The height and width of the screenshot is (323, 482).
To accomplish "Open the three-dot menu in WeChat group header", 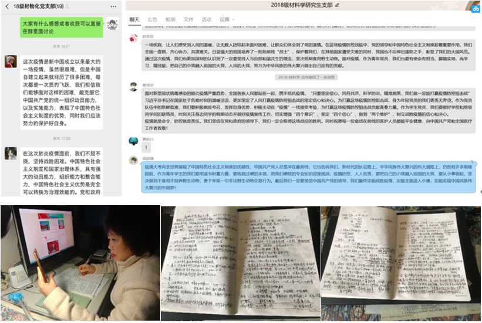I will click(x=113, y=6).
